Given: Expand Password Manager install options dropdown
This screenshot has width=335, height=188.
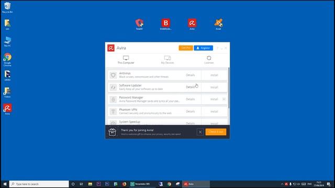Looking at the screenshot, I should click(224, 99).
